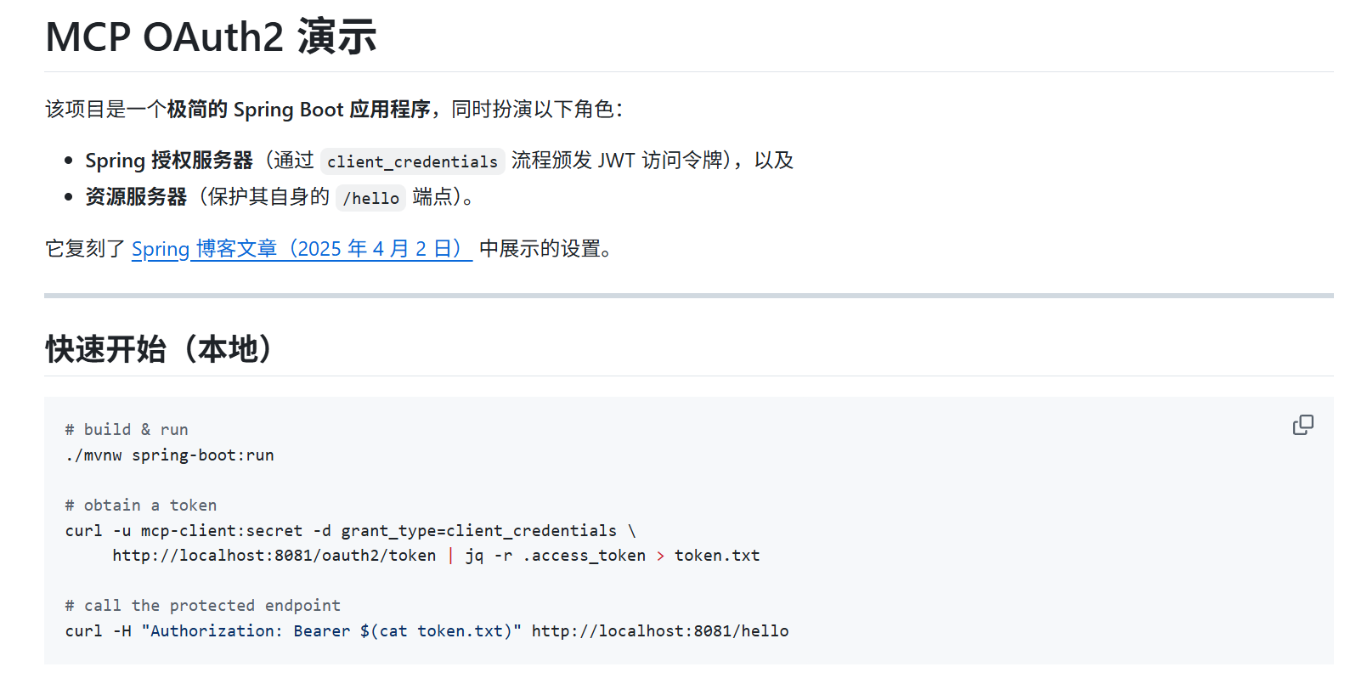The height and width of the screenshot is (695, 1356).
Task: Click the 快速开始（本地）section heading
Action: tap(158, 349)
